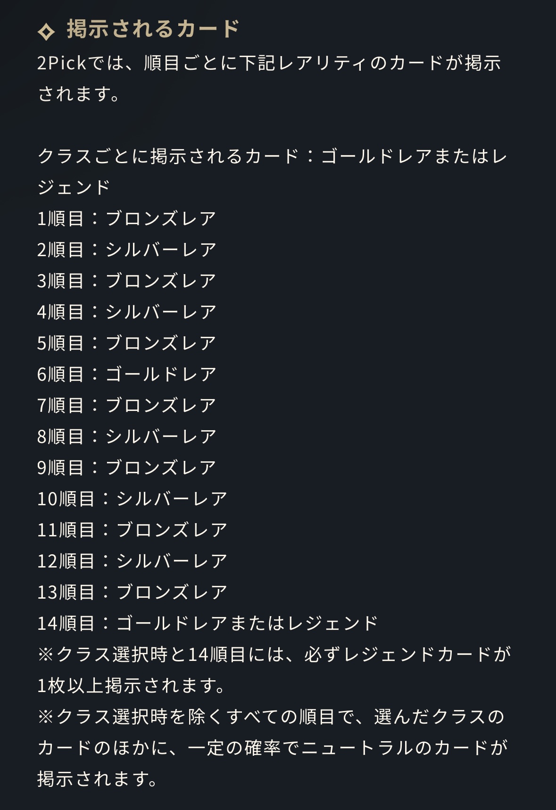Click the note about 必ずレジェンドカード
This screenshot has height=810, width=556.
[274, 670]
